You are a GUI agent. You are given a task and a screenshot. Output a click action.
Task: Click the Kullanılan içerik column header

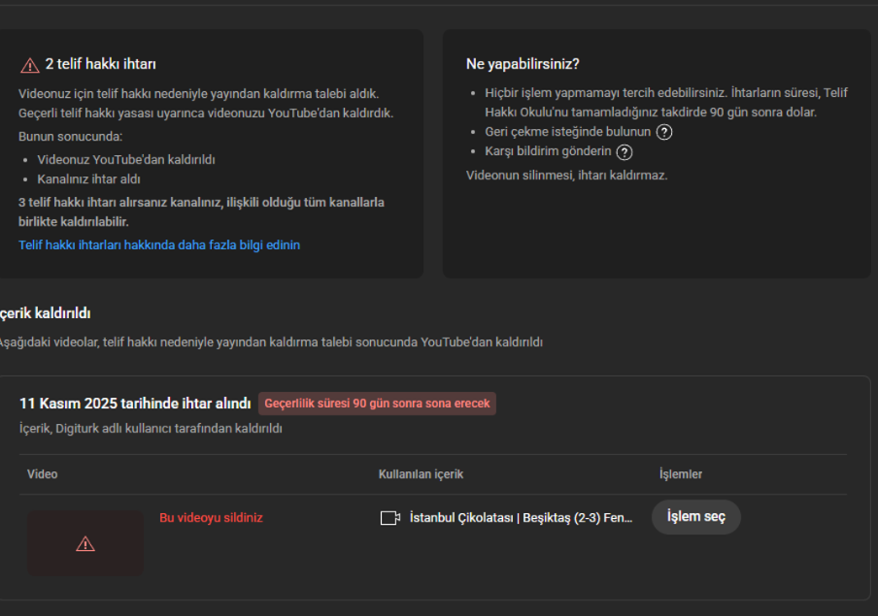422,474
